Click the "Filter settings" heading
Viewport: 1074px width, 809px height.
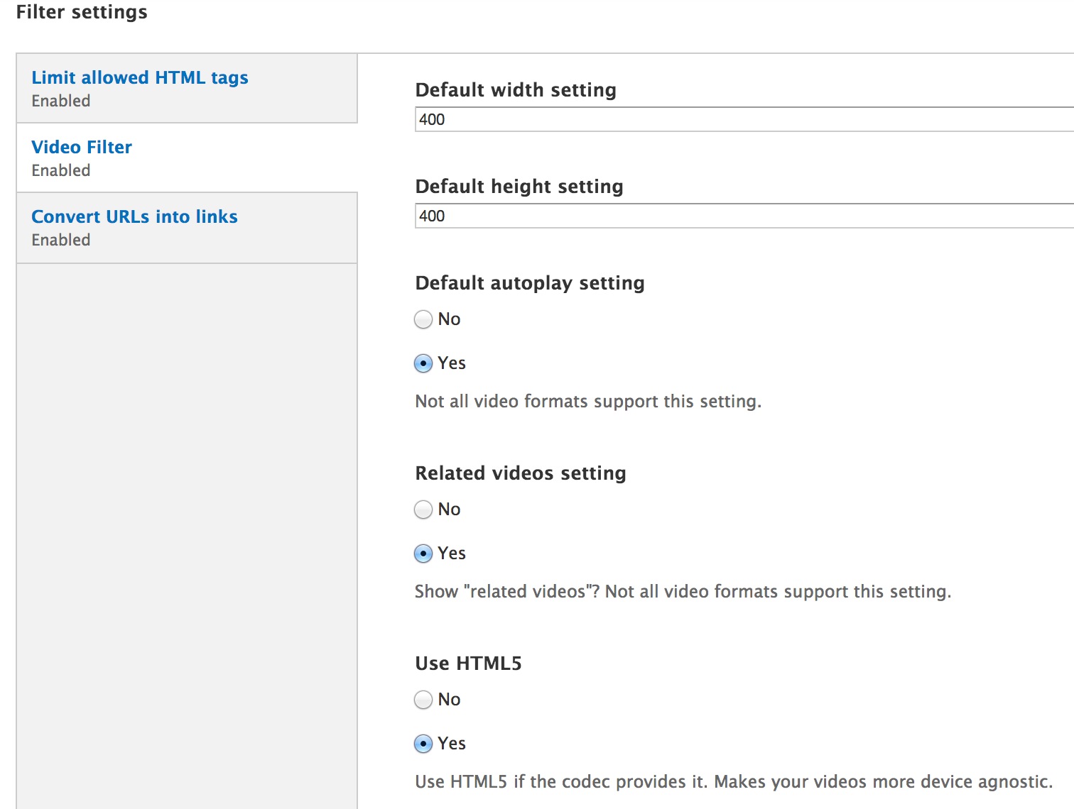point(82,12)
